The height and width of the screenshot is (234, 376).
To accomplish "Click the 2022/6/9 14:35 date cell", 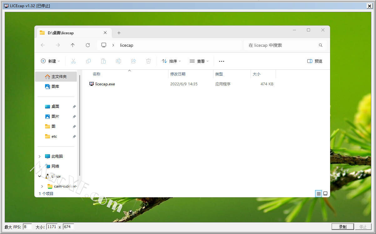I will [184, 84].
